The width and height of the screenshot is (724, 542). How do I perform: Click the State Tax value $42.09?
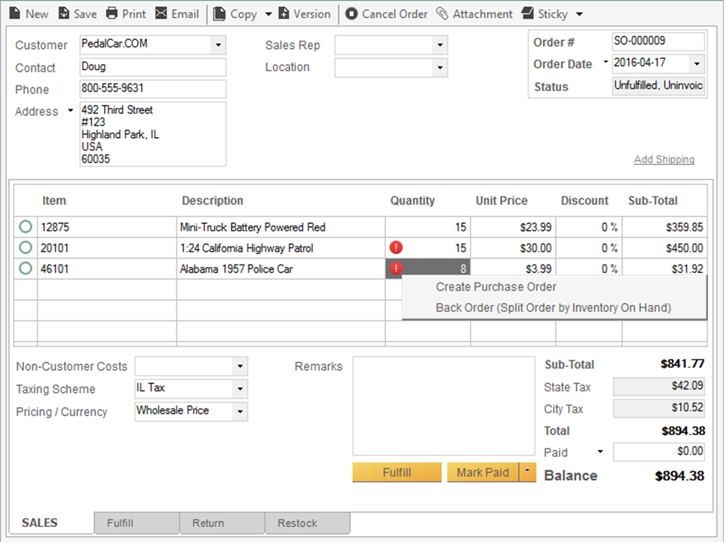click(x=659, y=387)
